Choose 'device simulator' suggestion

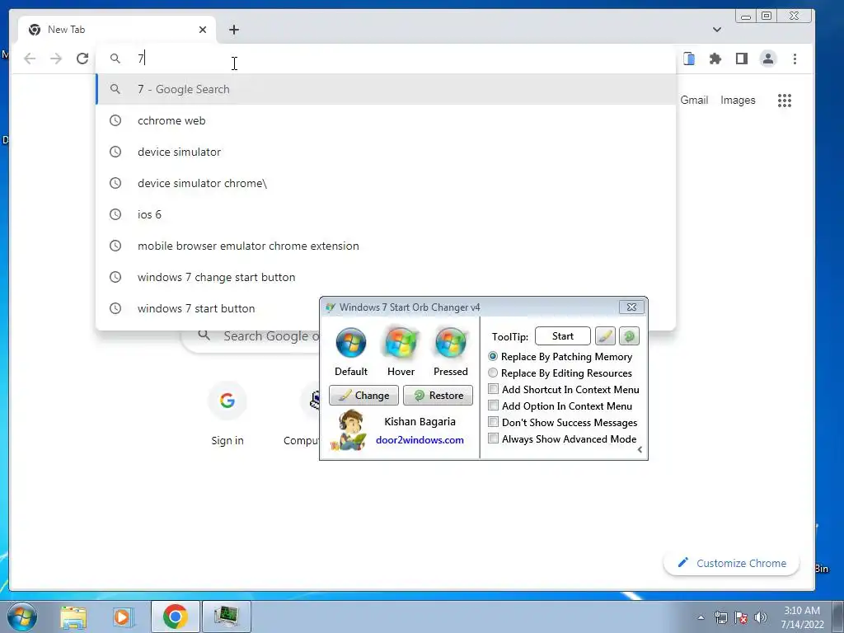coord(386,152)
